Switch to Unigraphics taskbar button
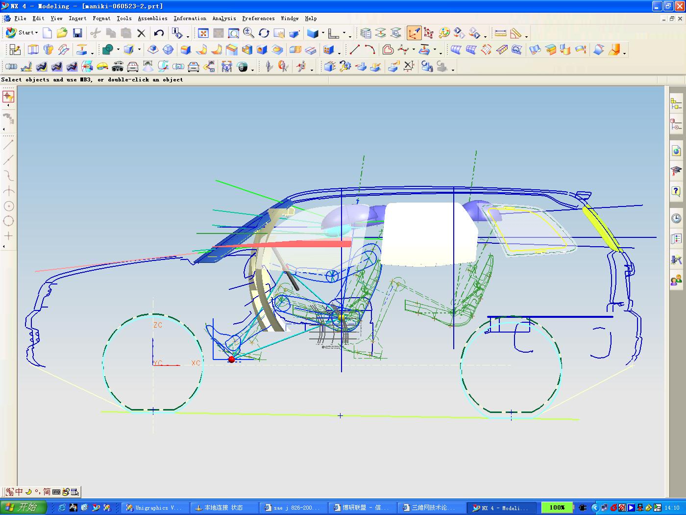Image resolution: width=686 pixels, height=515 pixels. pos(154,508)
